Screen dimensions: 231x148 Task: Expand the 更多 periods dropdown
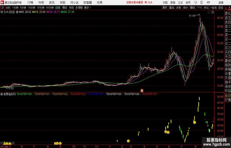(x=88, y=8)
